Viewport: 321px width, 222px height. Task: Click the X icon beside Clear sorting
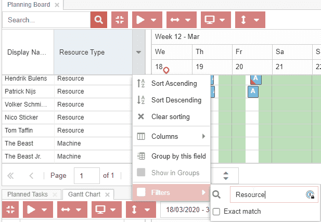(141, 116)
